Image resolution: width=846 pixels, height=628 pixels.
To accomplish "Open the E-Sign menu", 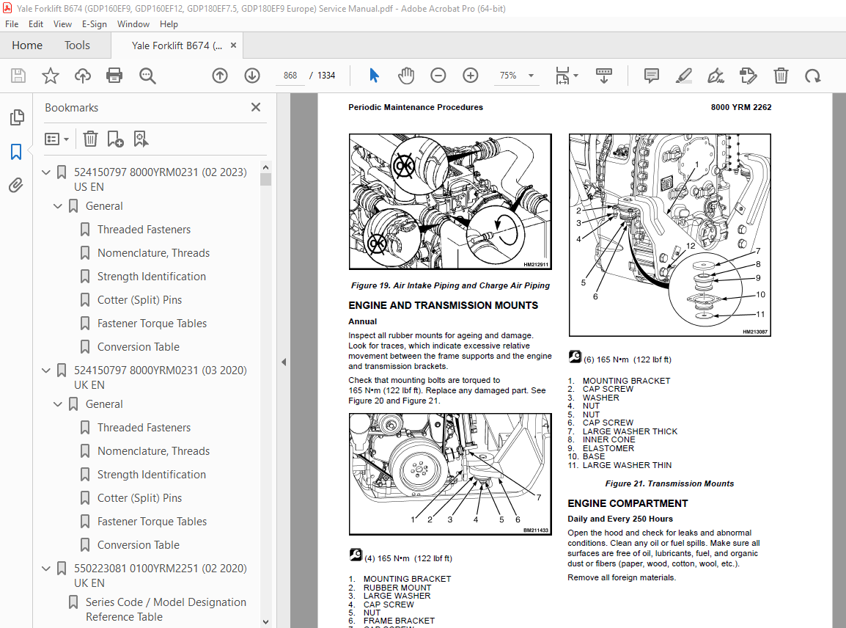I will pyautogui.click(x=95, y=23).
